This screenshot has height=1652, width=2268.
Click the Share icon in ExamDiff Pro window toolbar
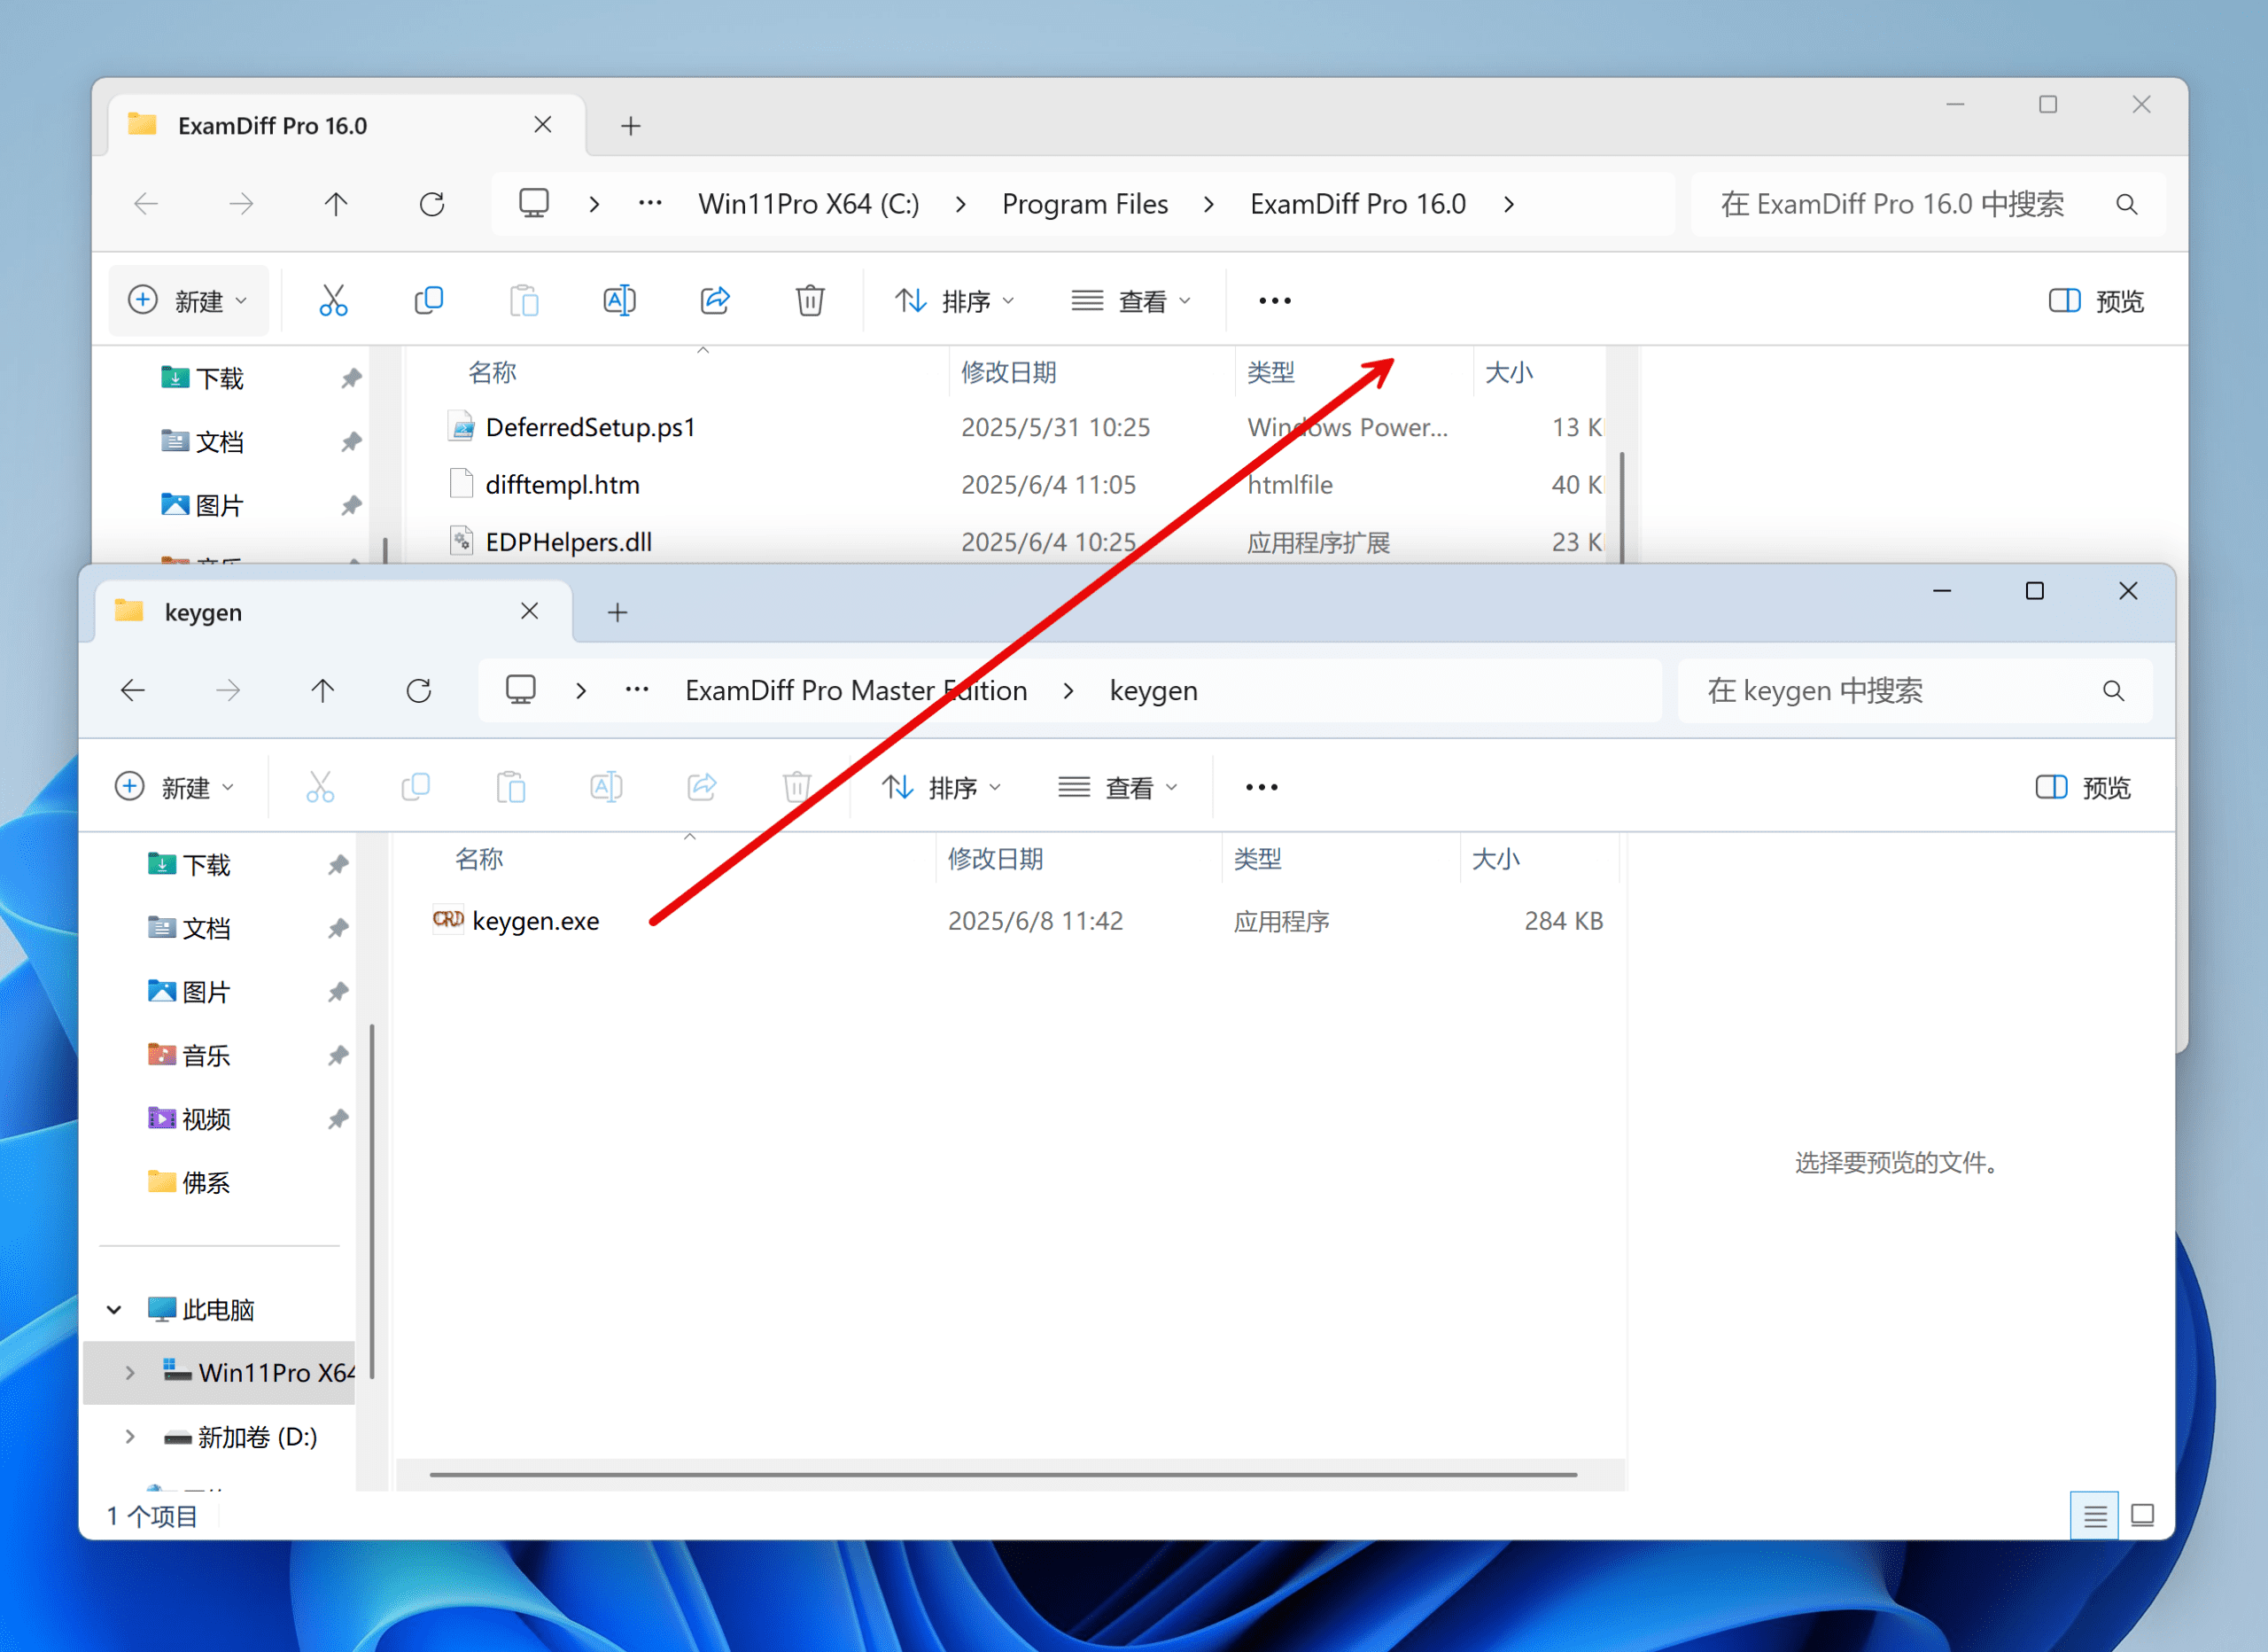click(x=714, y=300)
